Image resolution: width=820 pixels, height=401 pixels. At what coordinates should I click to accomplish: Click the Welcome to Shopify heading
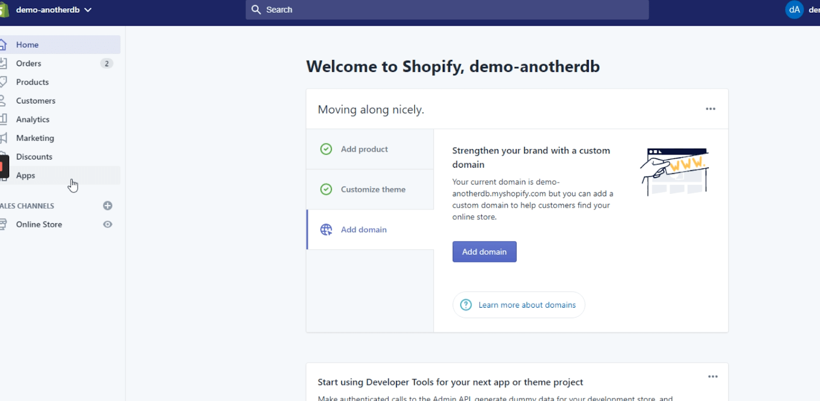click(x=453, y=67)
